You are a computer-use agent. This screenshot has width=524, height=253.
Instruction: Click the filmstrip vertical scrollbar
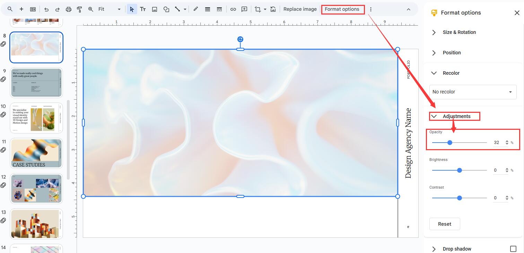(69, 139)
